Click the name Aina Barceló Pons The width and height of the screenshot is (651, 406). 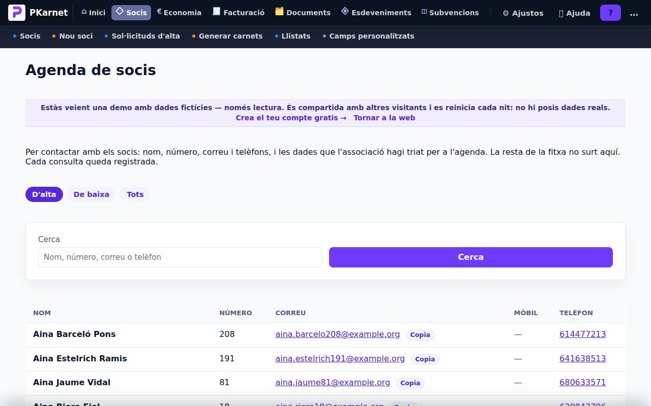[74, 334]
